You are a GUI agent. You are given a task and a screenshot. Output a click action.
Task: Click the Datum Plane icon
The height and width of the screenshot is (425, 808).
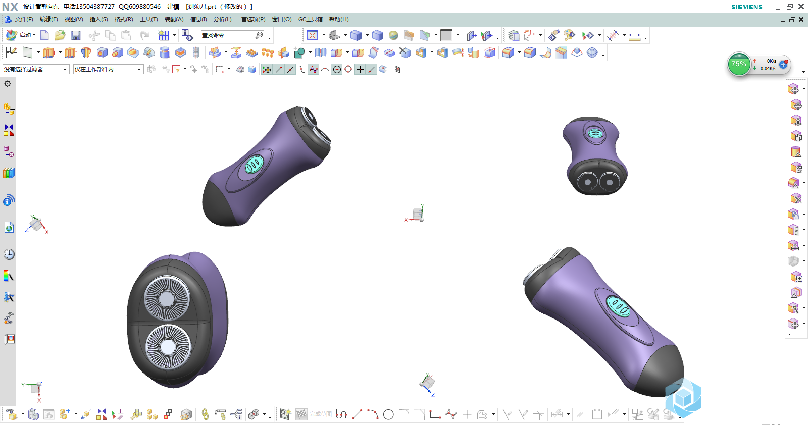(x=27, y=52)
